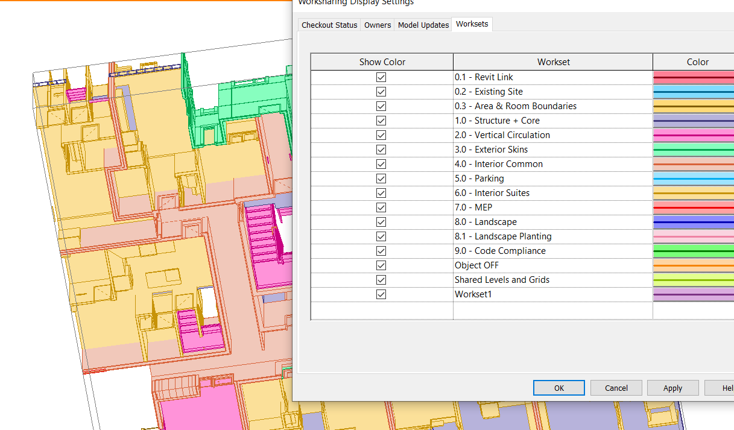Viewport: 734px width, 430px height.
Task: Open the Owners tab
Action: (378, 25)
